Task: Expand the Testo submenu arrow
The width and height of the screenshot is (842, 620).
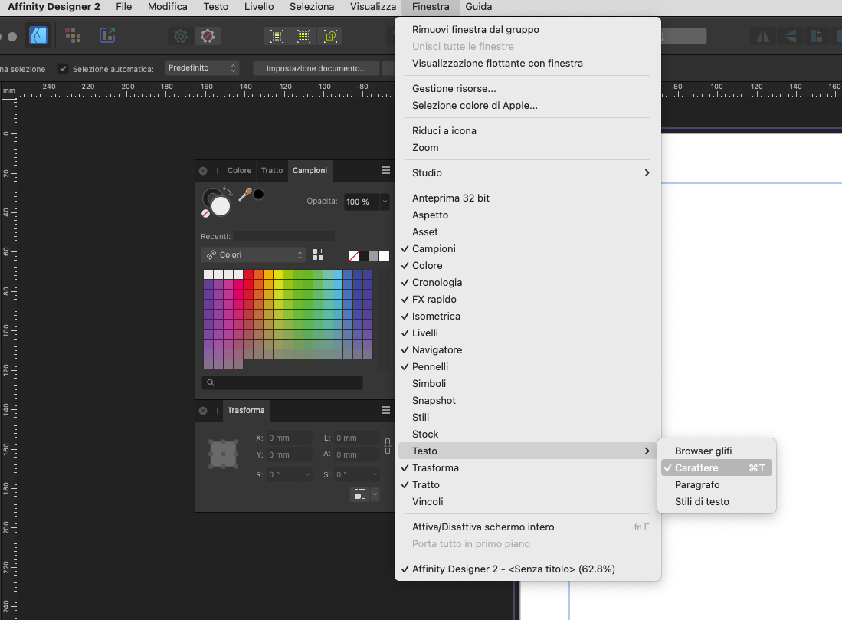Action: coord(647,451)
